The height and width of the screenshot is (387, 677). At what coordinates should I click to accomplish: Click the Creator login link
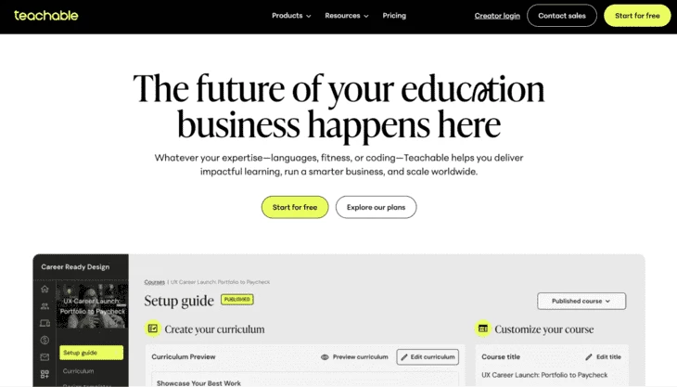coord(497,16)
